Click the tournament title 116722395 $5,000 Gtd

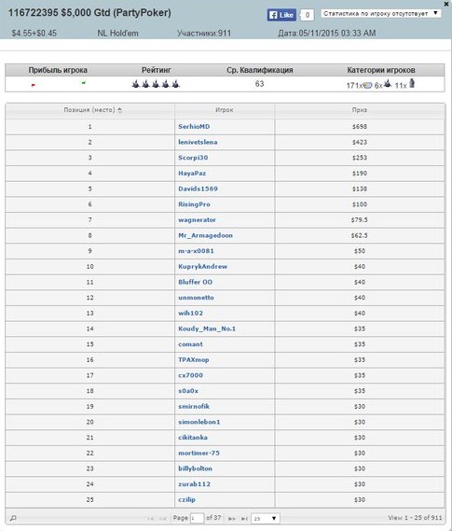[89, 13]
